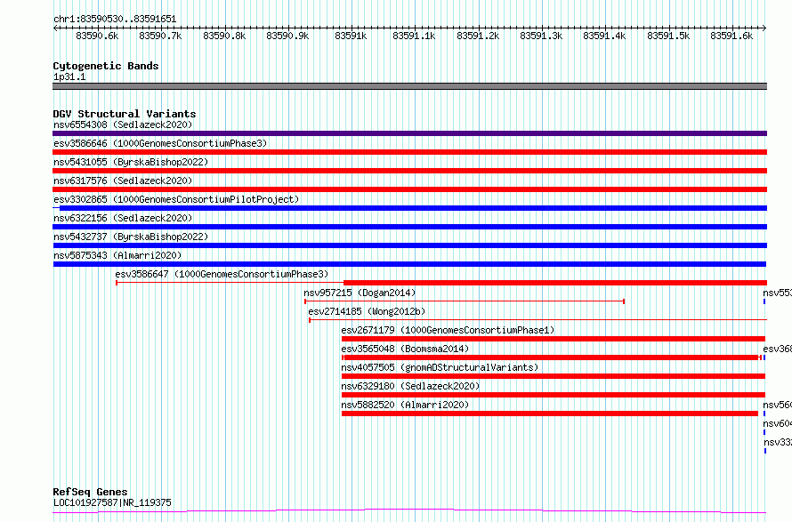Click the red bar under esv3586646
This screenshot has width=792, height=522.
point(409,152)
